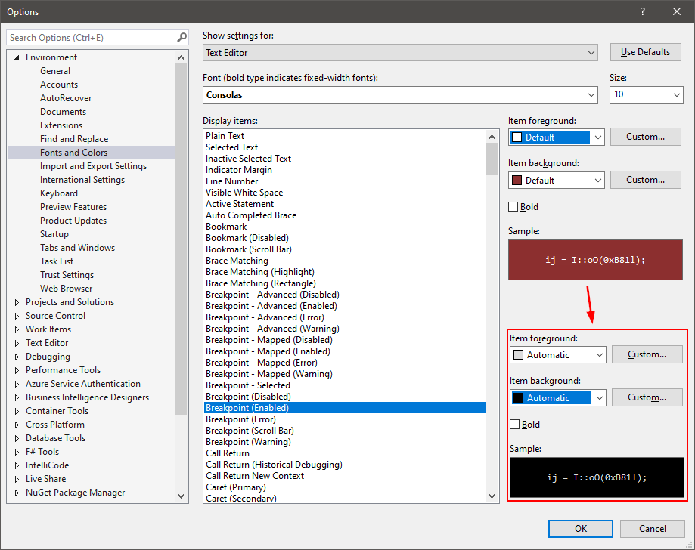The height and width of the screenshot is (550, 695).
Task: Click the Display items scroll up arrow
Action: 492,137
